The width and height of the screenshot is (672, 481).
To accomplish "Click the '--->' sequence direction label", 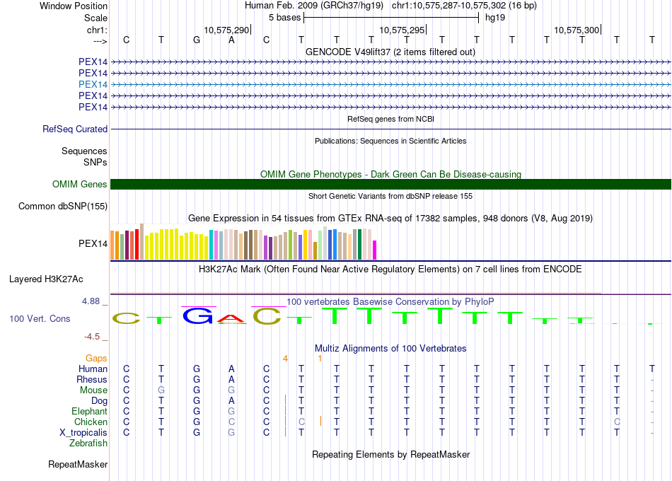I will (x=100, y=41).
